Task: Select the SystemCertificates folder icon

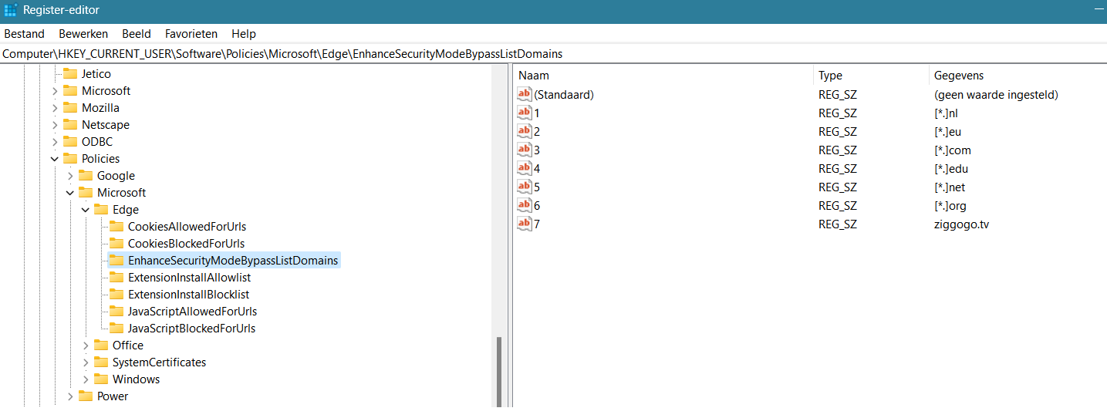Action: pyautogui.click(x=101, y=362)
